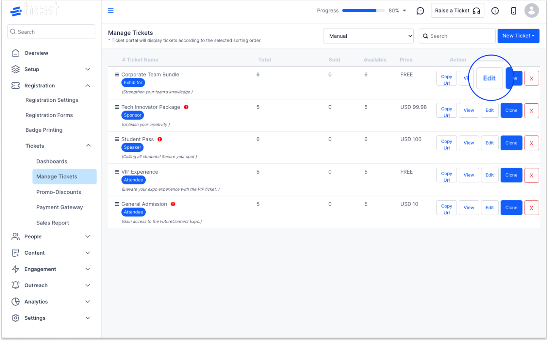Clone the VIP Experience ticket

point(511,175)
